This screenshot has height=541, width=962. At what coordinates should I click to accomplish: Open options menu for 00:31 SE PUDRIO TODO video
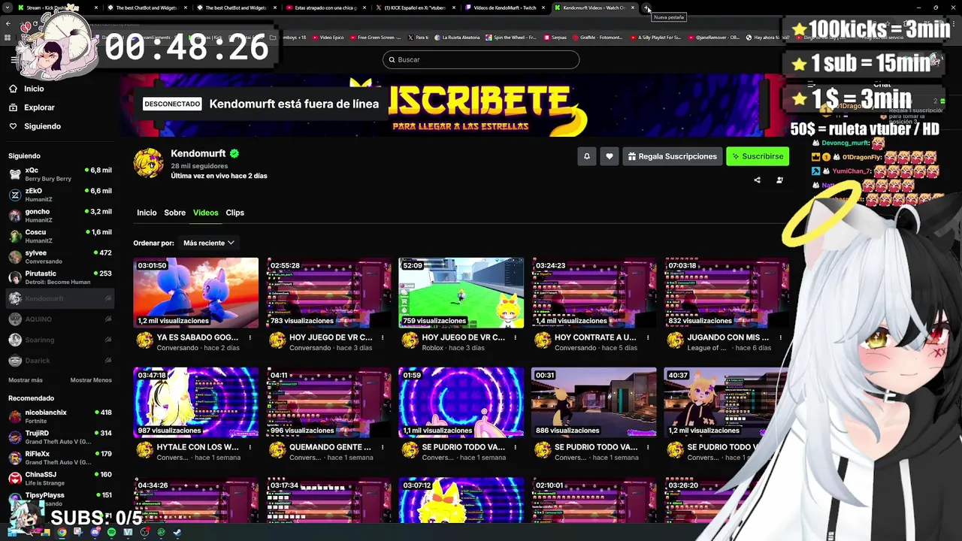tap(648, 448)
